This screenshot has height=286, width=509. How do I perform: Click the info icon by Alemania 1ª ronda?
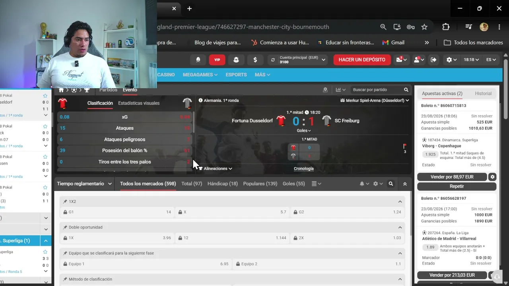click(x=200, y=100)
